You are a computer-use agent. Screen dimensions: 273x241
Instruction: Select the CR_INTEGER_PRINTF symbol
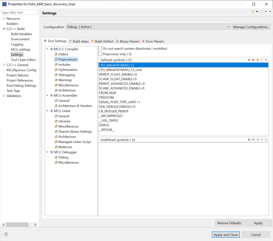point(183,111)
